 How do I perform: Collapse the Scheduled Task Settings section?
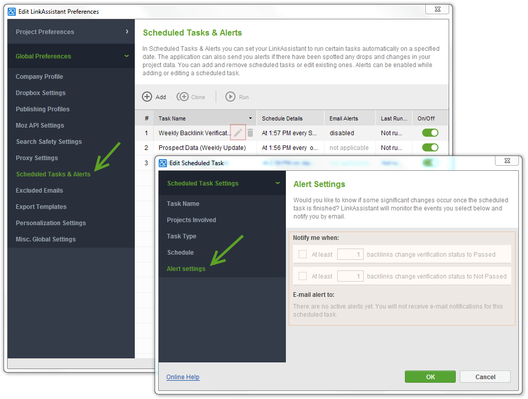(x=222, y=183)
